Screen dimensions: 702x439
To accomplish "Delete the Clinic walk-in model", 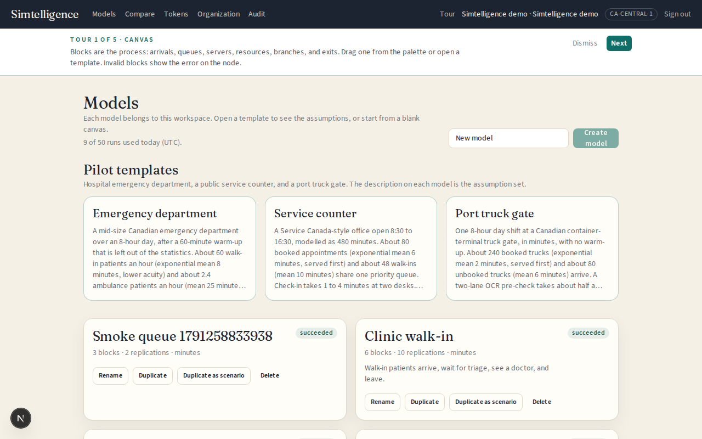I will (x=542, y=402).
